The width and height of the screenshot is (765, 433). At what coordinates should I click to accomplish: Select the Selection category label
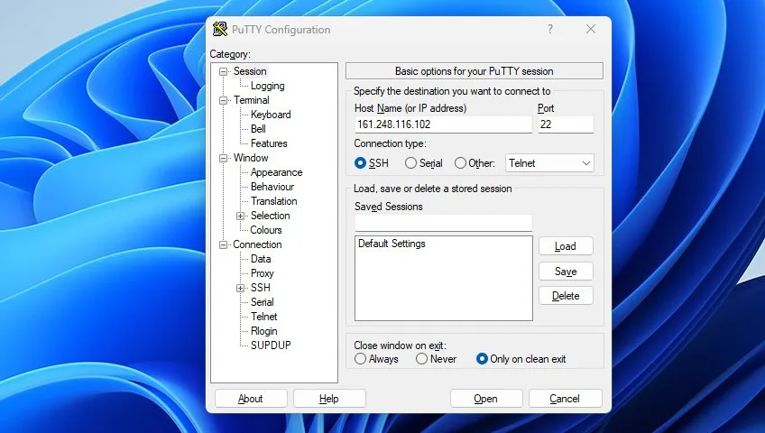tap(271, 216)
